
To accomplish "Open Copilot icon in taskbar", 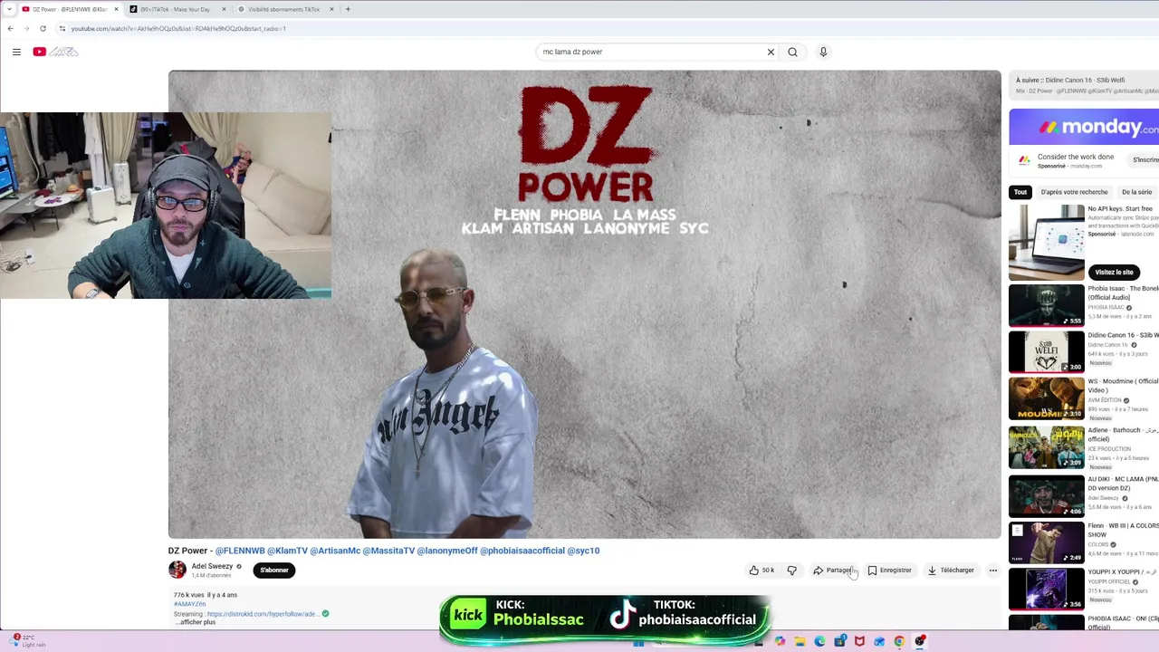I will (780, 641).
